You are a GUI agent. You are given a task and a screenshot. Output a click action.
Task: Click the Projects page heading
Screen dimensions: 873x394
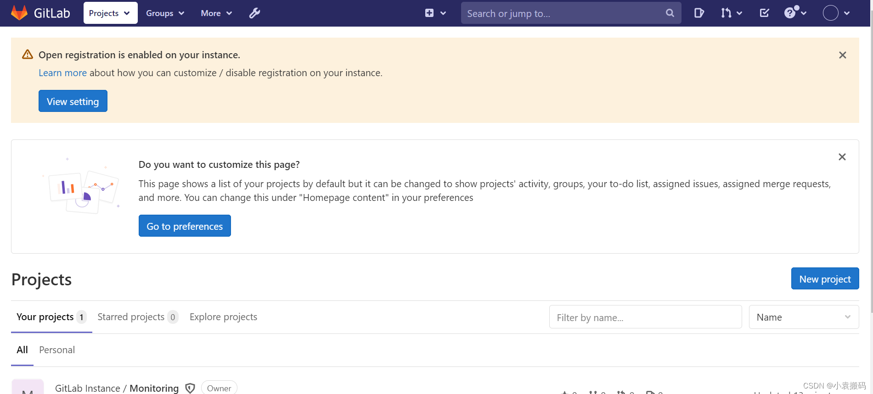point(41,279)
